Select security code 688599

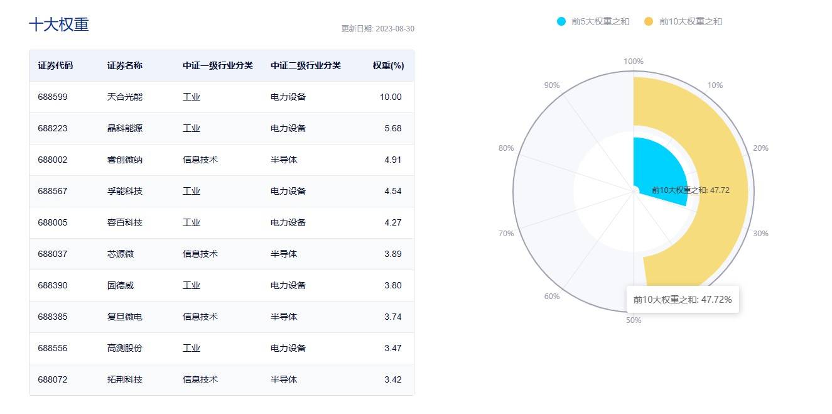pyautogui.click(x=53, y=97)
